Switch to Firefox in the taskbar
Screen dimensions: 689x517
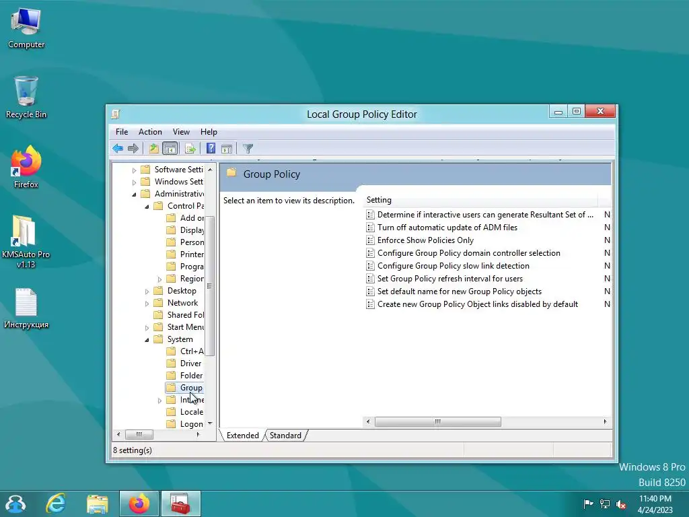[139, 504]
